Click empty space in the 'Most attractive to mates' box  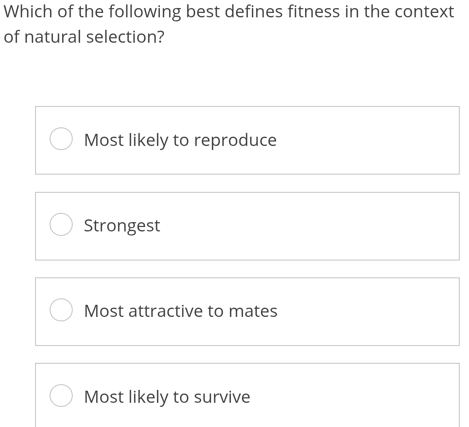click(x=363, y=311)
